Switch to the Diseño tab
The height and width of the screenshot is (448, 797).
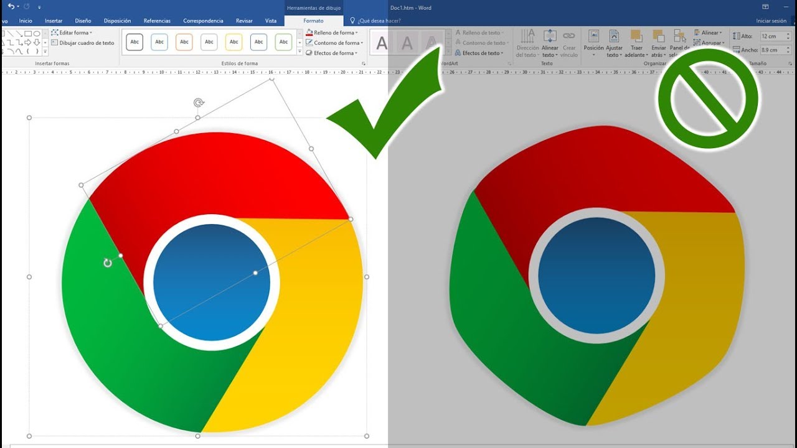[83, 21]
